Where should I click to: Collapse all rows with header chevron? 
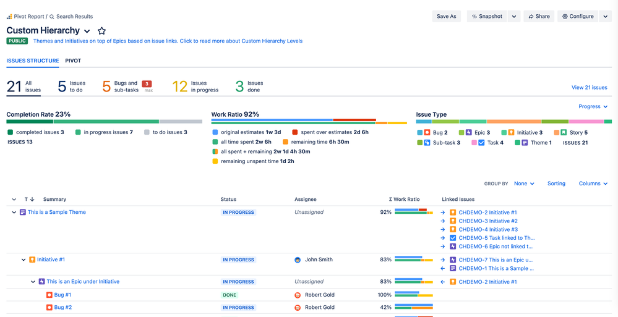(x=14, y=200)
